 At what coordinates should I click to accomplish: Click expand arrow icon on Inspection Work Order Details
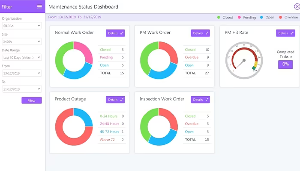pos(207,100)
